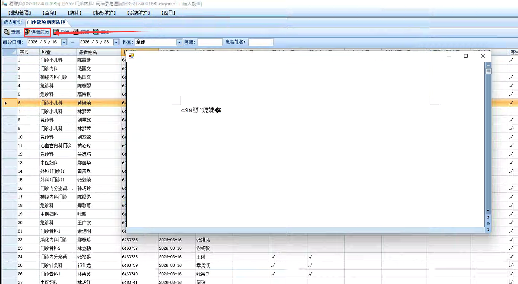Screen dimensions: 518x284
Task: Minimize the popup document window
Action: (449, 56)
